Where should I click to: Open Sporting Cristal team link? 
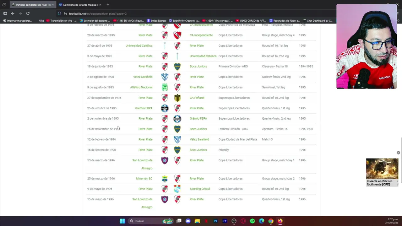coord(200,189)
